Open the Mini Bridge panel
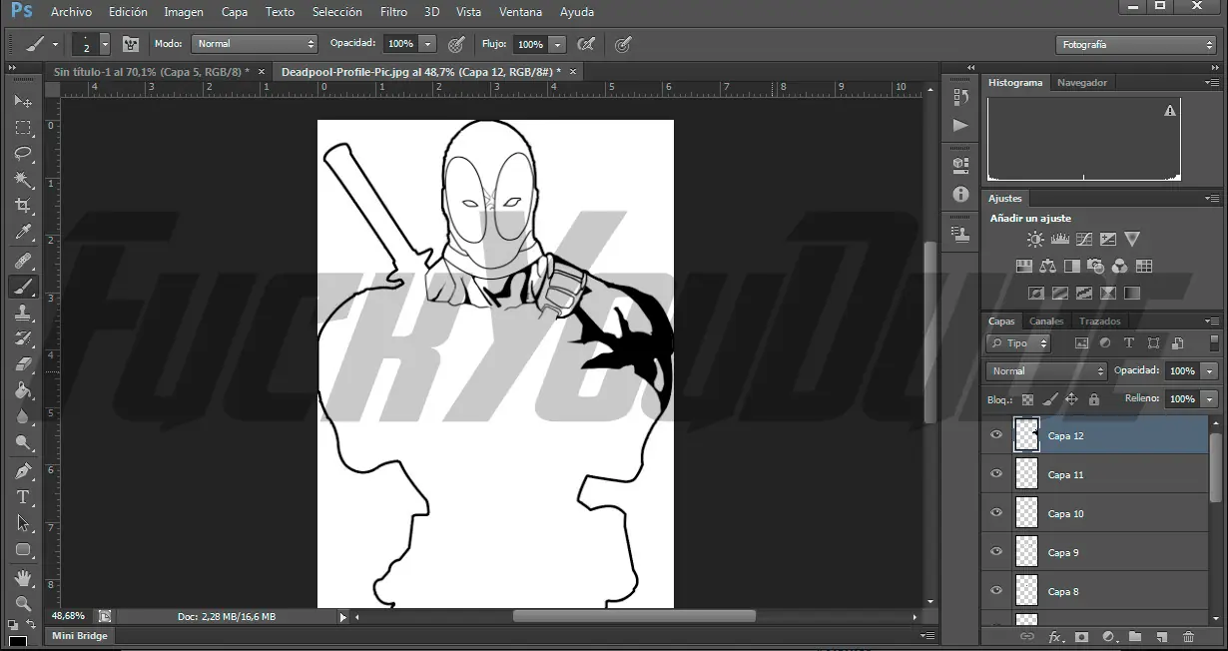This screenshot has width=1228, height=651. click(x=80, y=636)
